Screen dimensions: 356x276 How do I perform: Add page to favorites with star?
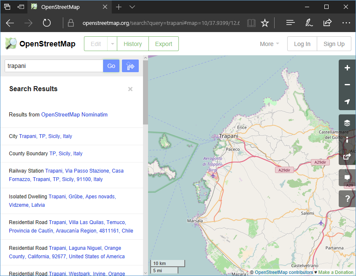tap(265, 23)
